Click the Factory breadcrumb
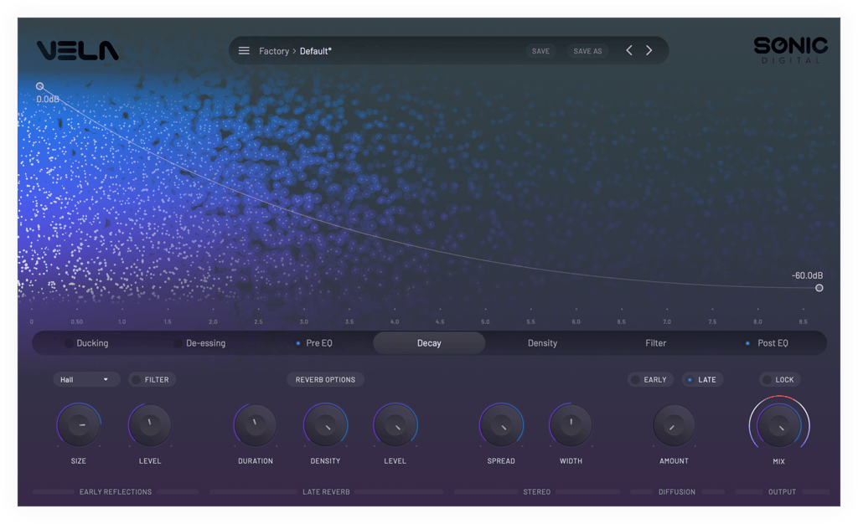Screen dimensions: 858x524 point(274,51)
